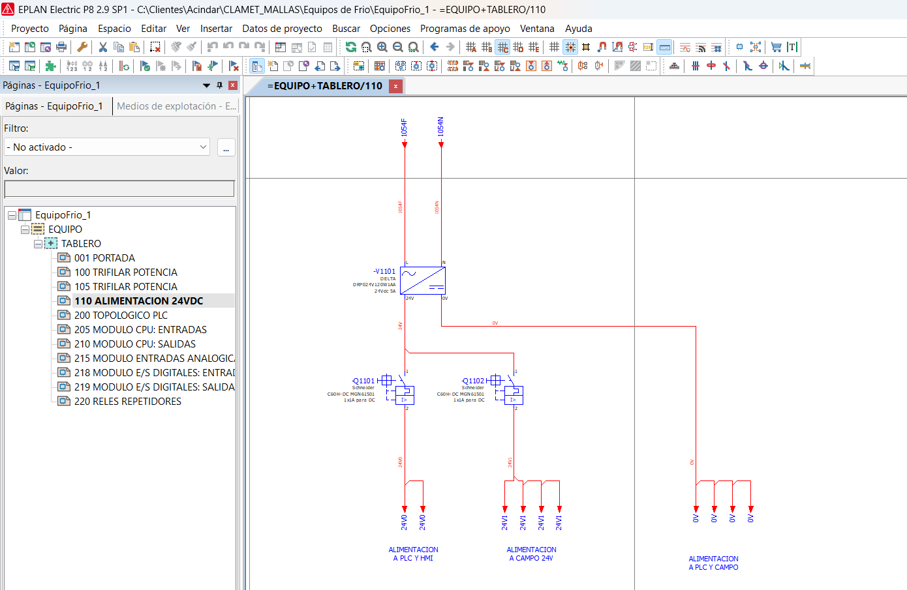Screen dimensions: 907x590
Task: Select page 205 MODULO CPU: ENTRADAS
Action: (140, 330)
